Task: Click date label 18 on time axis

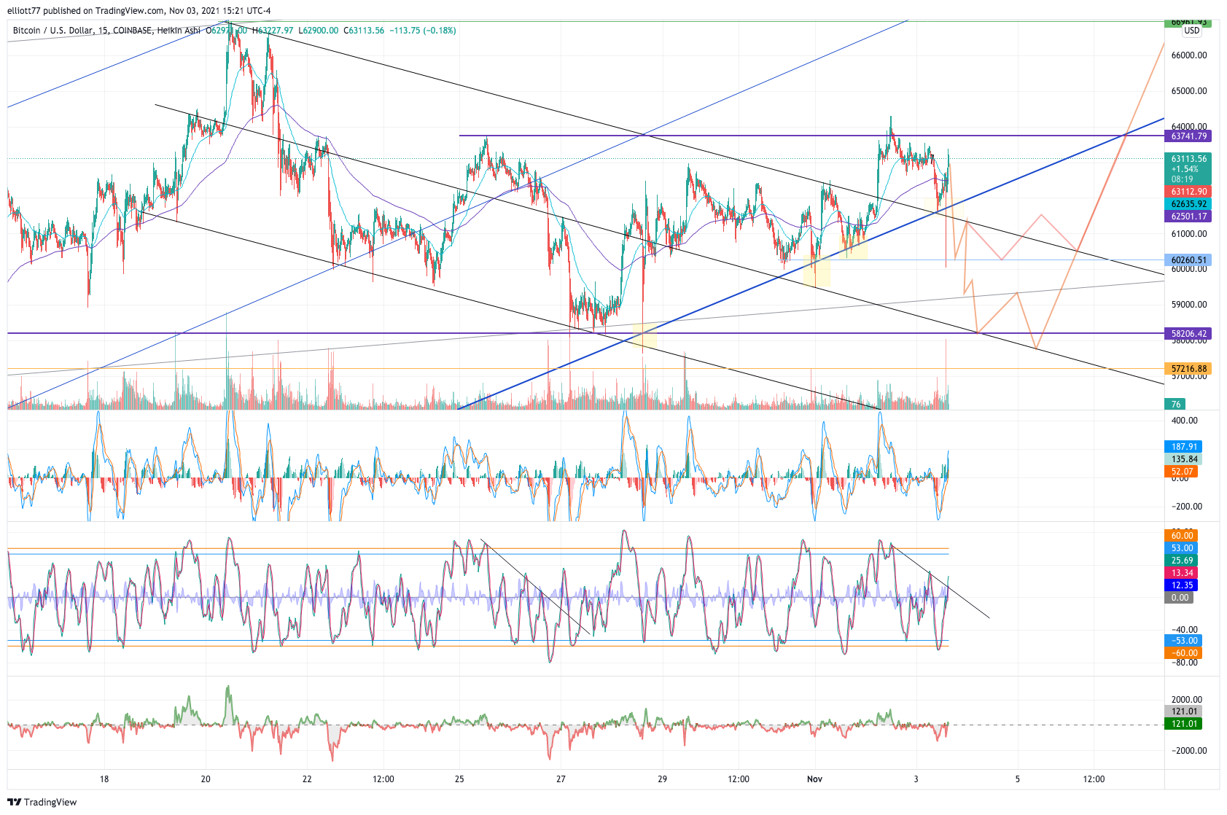Action: (x=104, y=779)
